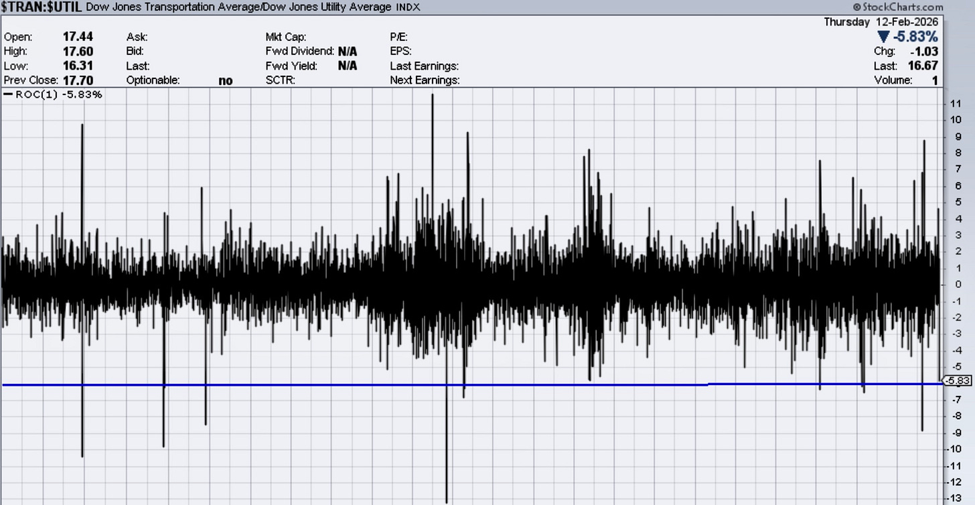Click the High value 17.60
Viewport: 975px width, 505px height.
point(78,52)
